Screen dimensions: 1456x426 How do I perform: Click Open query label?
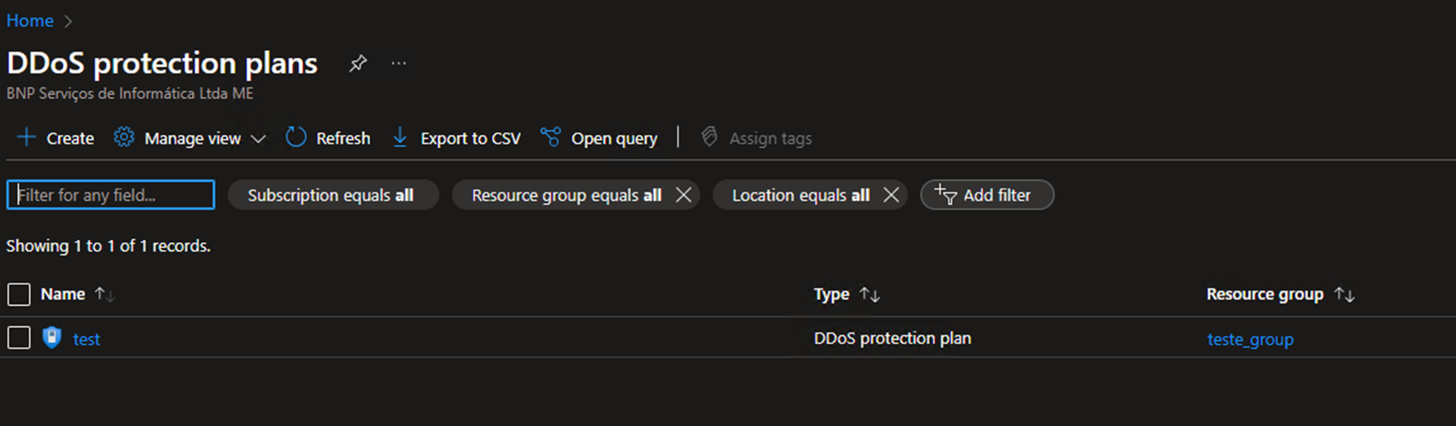[x=614, y=138]
